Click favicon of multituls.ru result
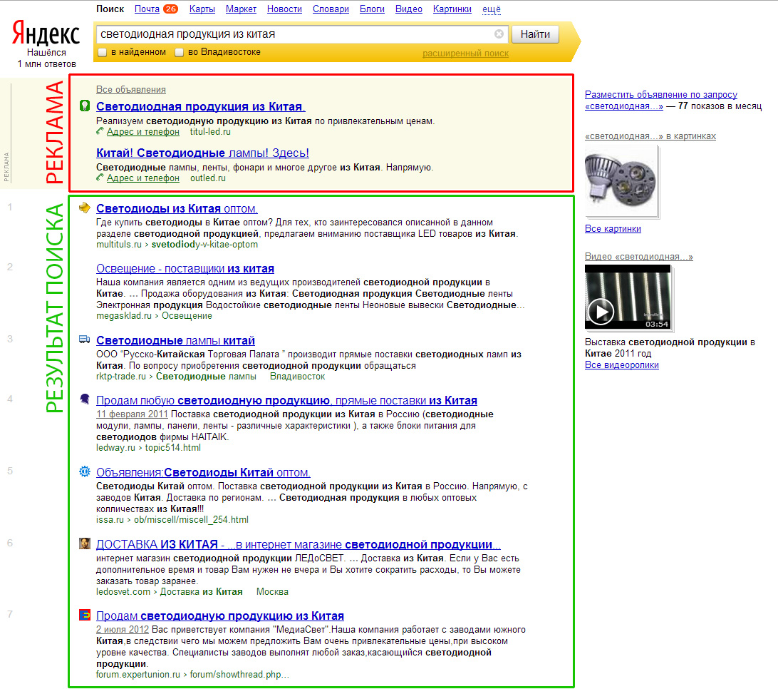This screenshot has width=778, height=689. (x=85, y=208)
